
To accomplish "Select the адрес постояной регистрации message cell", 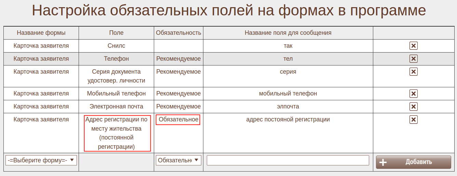I will pos(288,119).
